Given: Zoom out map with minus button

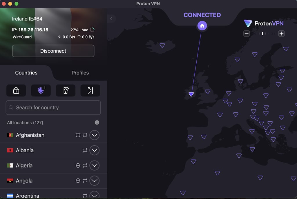Looking at the screenshot, I should point(247,34).
